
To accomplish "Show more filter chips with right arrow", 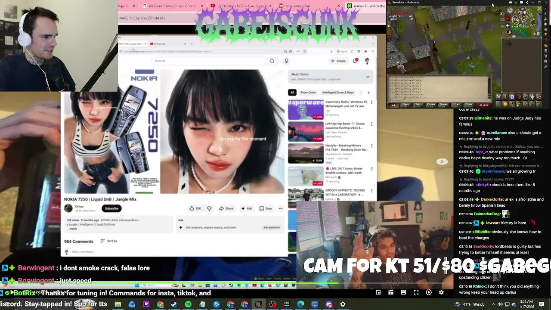I will point(368,93).
